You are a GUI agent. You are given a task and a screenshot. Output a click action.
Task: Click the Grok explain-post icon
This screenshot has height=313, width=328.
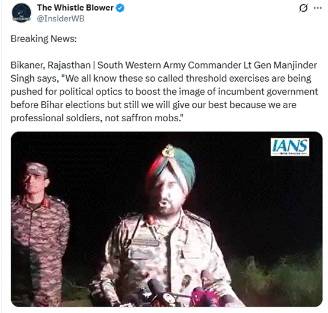(303, 8)
